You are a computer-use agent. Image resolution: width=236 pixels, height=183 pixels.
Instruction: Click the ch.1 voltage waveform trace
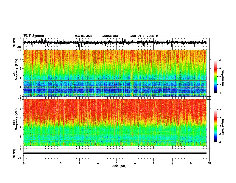115,42
